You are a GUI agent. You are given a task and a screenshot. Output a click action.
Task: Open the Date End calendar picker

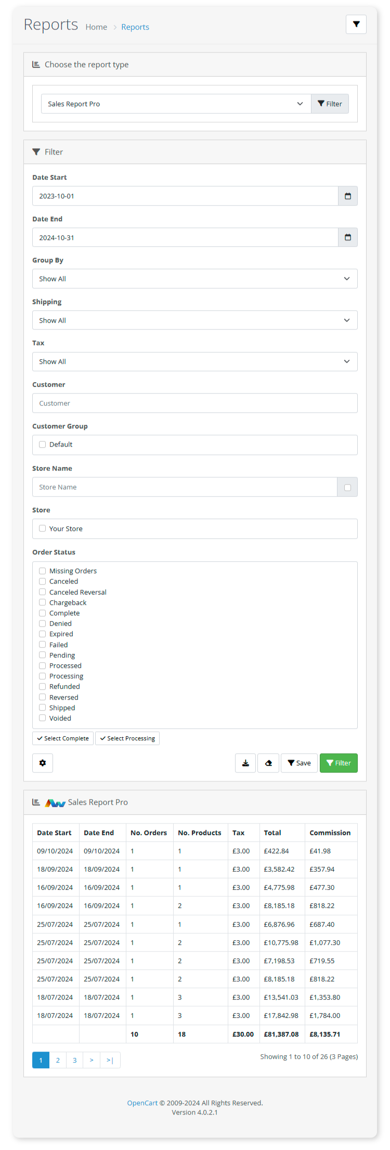pyautogui.click(x=348, y=237)
